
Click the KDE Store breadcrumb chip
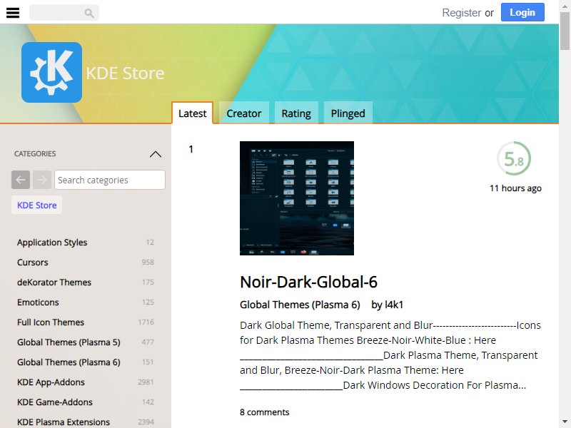click(x=37, y=205)
